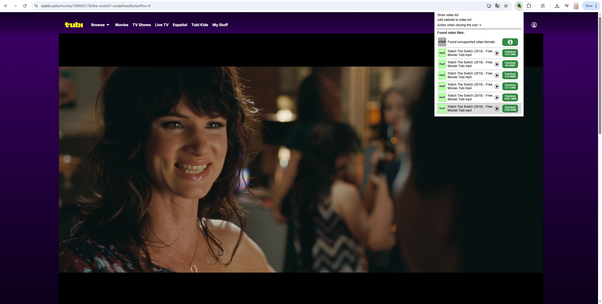Download the 1046.19MB mp4 file
Image resolution: width=602 pixels, height=304 pixels.
pos(510,97)
